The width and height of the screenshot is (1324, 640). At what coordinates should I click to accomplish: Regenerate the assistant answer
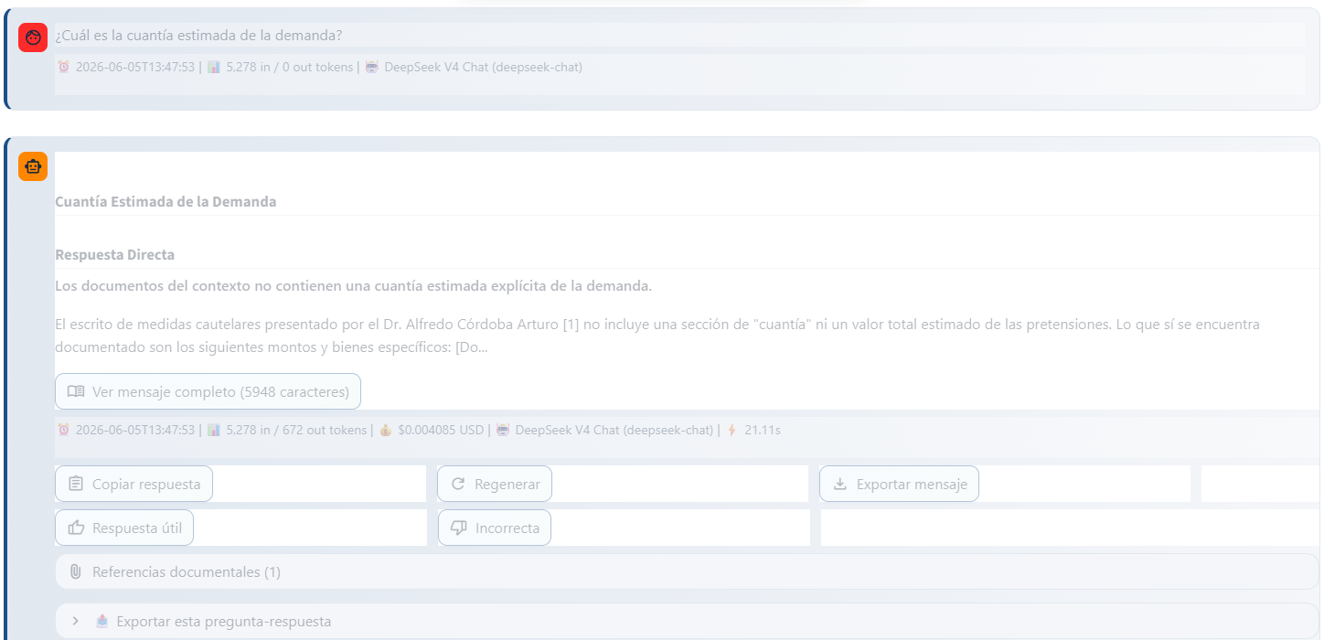[x=495, y=484]
